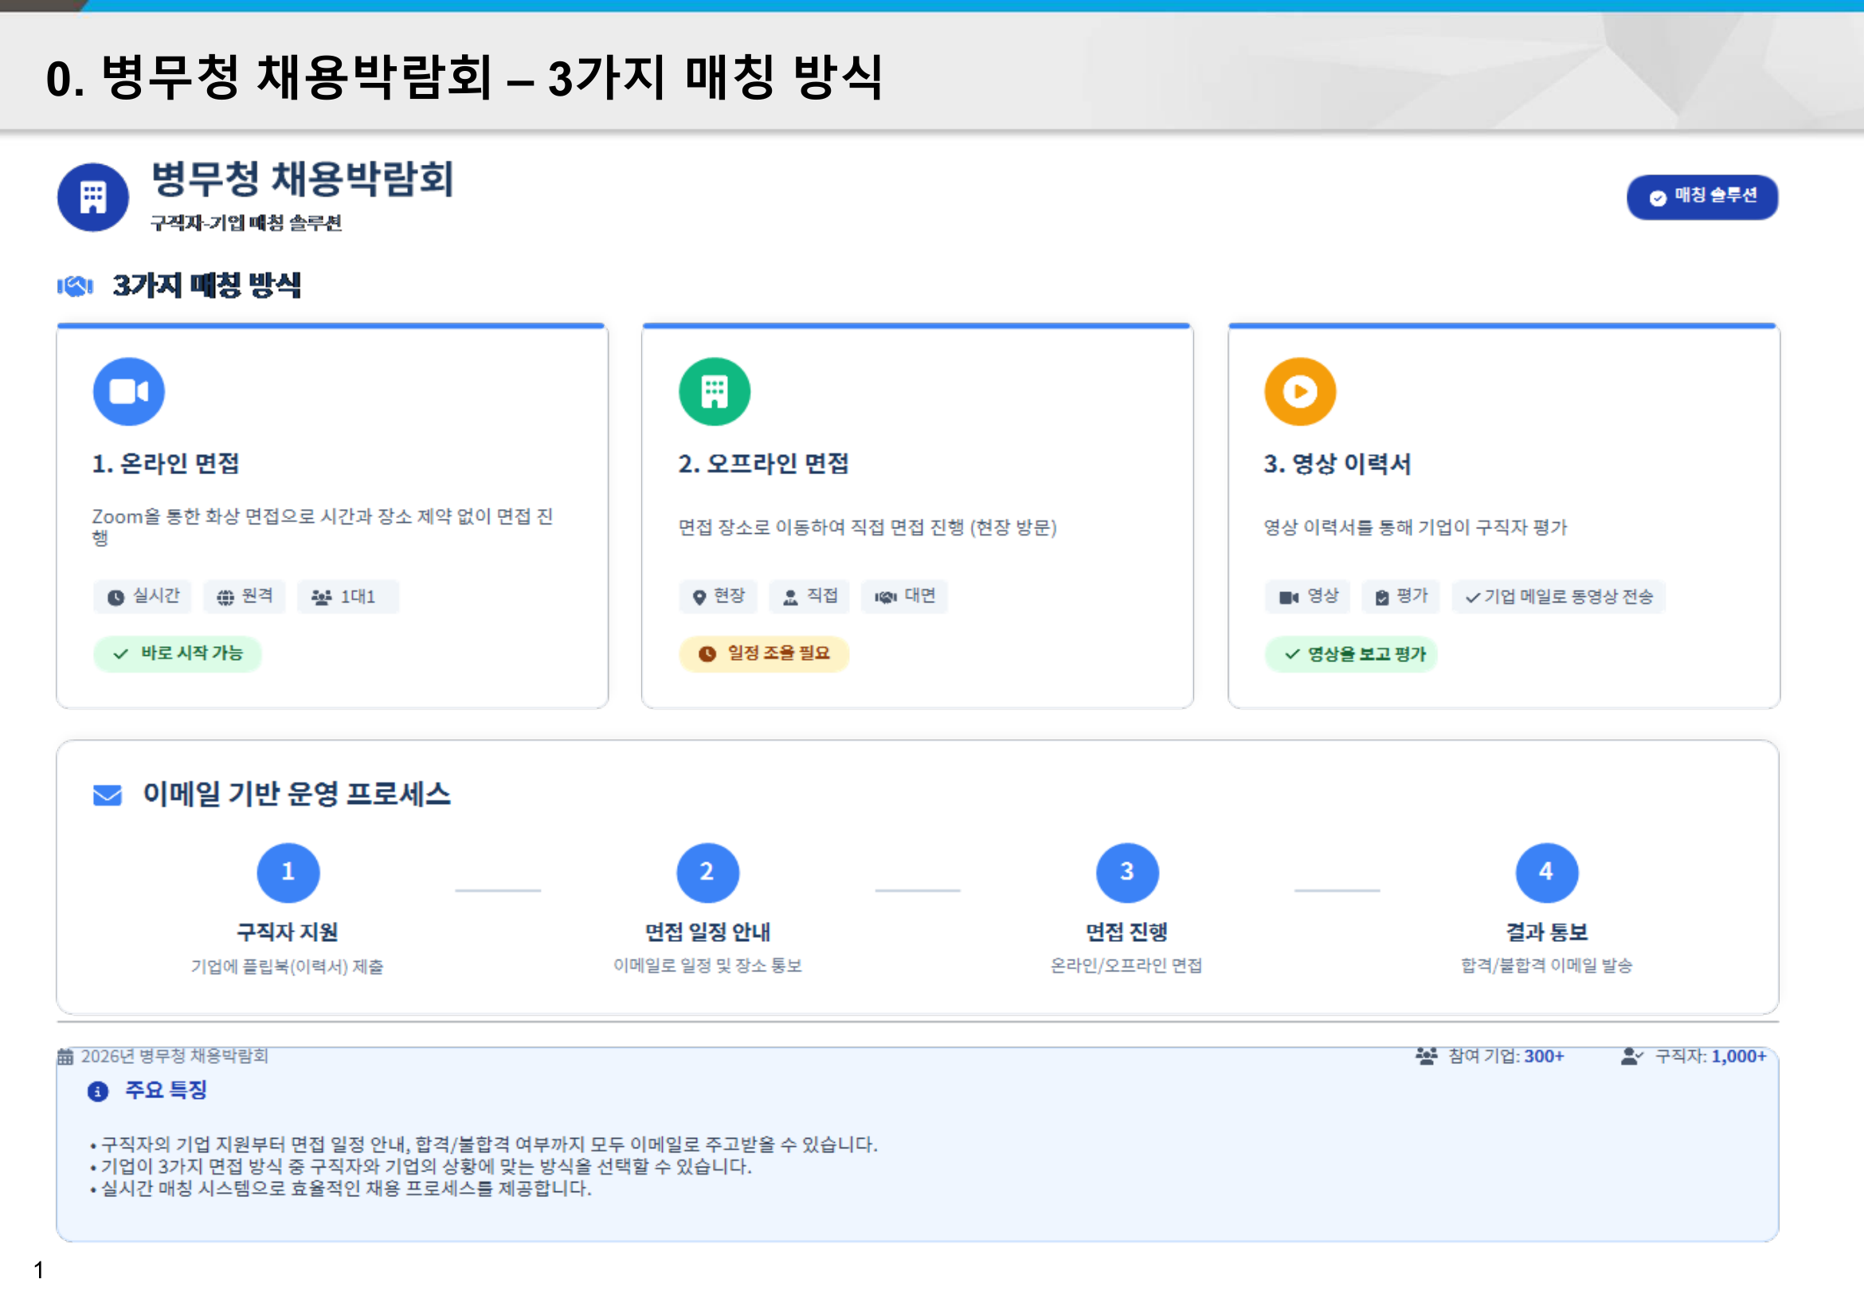The image size is (1864, 1291).
Task: Click the text 기업에 플립북(이력서) 제출
Action: pos(287,966)
